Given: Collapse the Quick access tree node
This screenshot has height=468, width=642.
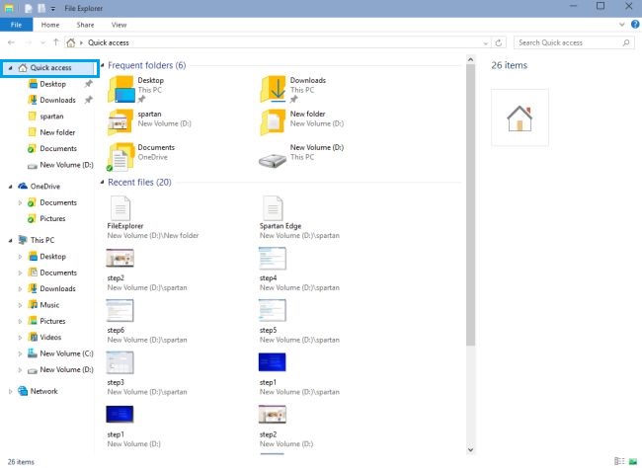Looking at the screenshot, I should point(10,68).
